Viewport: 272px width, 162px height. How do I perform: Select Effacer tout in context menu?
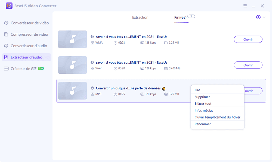[203, 104]
